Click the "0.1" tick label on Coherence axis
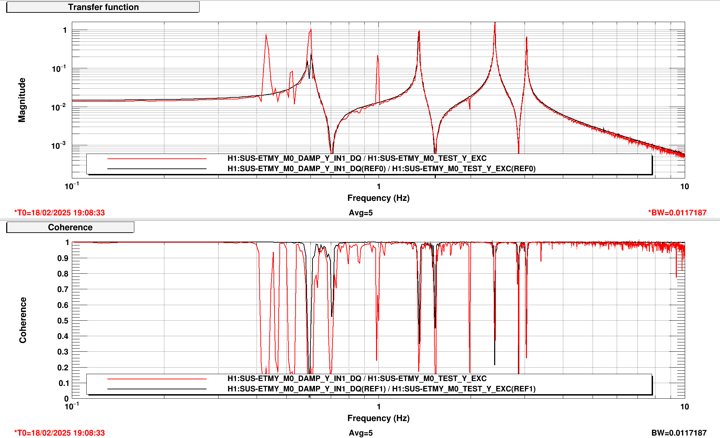Viewport: 720px width, 438px height. pos(64,383)
